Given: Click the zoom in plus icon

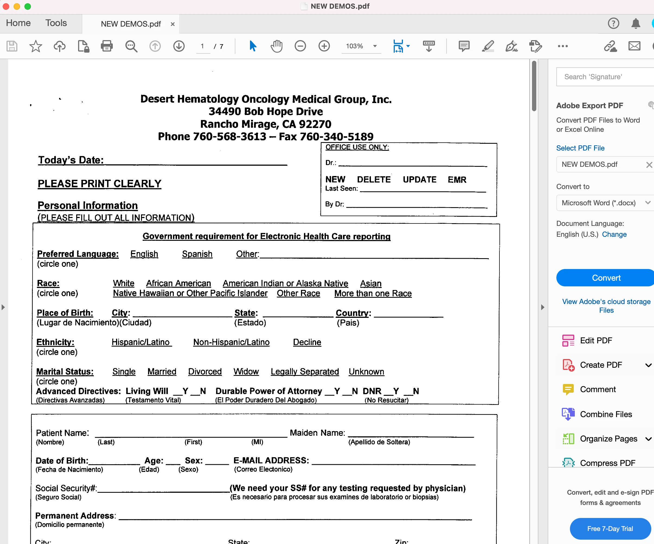Looking at the screenshot, I should pos(324,46).
